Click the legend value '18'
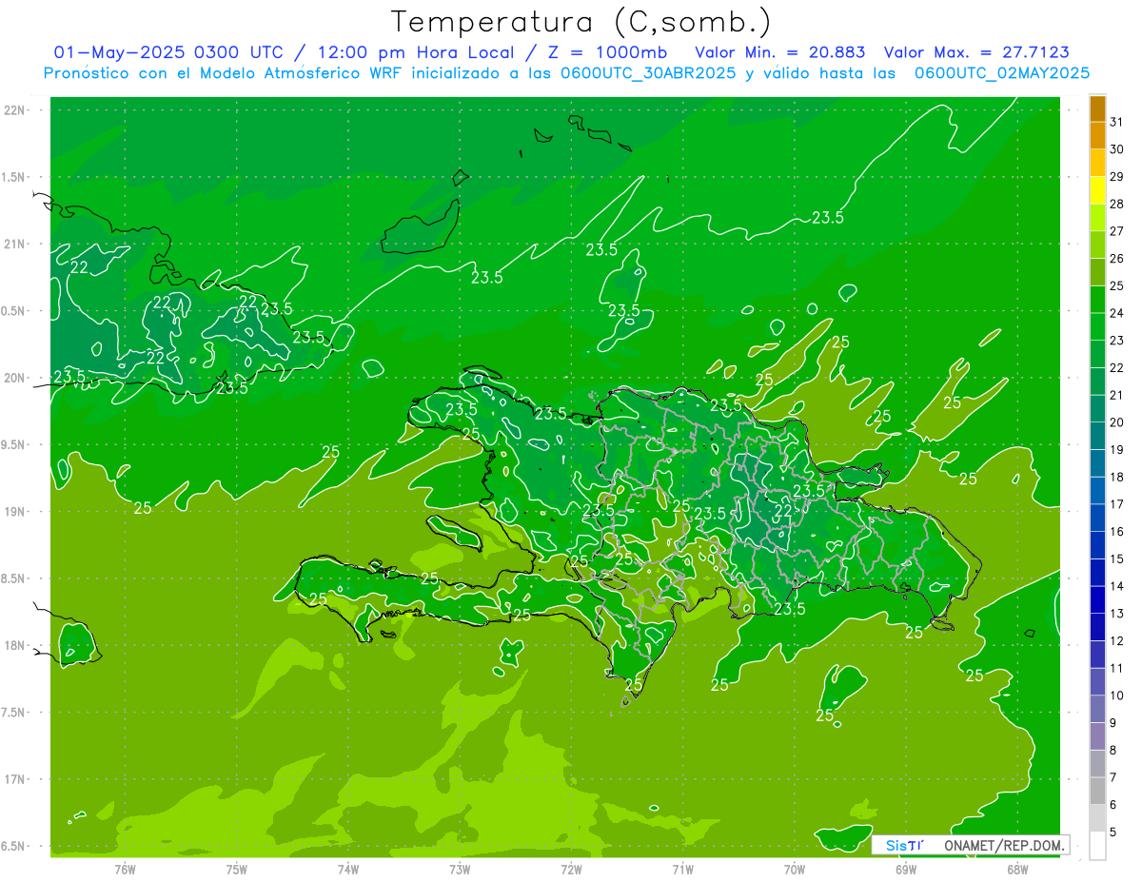This screenshot has width=1142, height=882. [1117, 477]
